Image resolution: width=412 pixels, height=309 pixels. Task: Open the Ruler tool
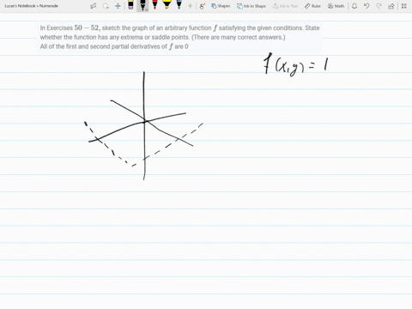312,6
